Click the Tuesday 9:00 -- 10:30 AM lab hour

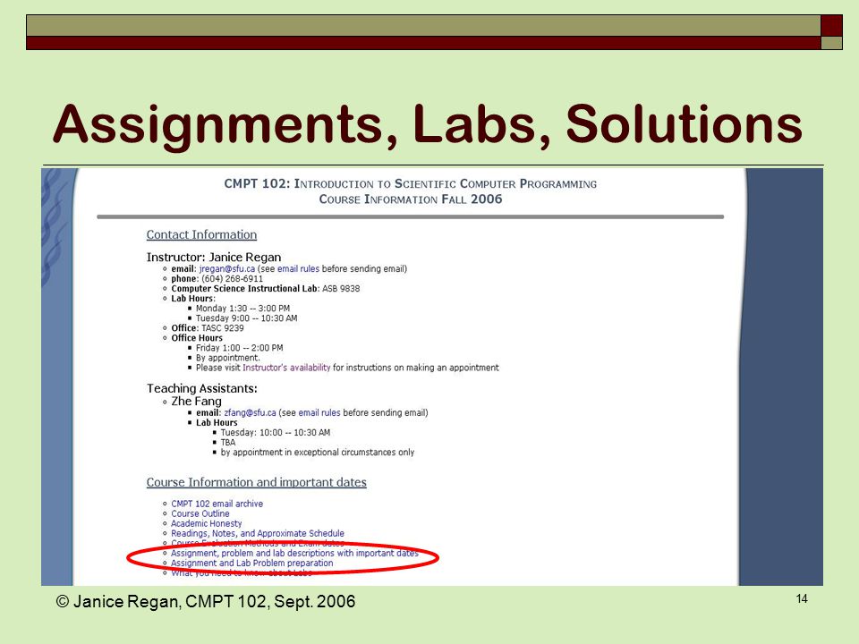247,318
